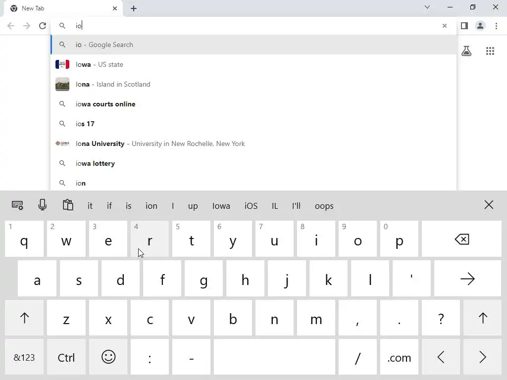
Task: Tap the colon key
Action: (x=150, y=357)
